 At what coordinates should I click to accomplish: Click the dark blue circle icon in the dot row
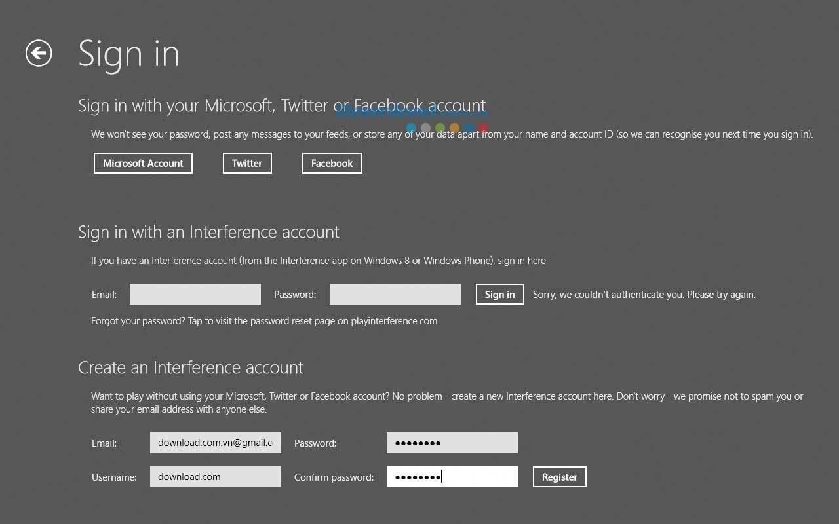coord(469,127)
